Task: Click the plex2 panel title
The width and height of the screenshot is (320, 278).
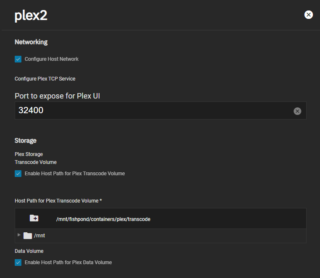Action: pyautogui.click(x=31, y=16)
